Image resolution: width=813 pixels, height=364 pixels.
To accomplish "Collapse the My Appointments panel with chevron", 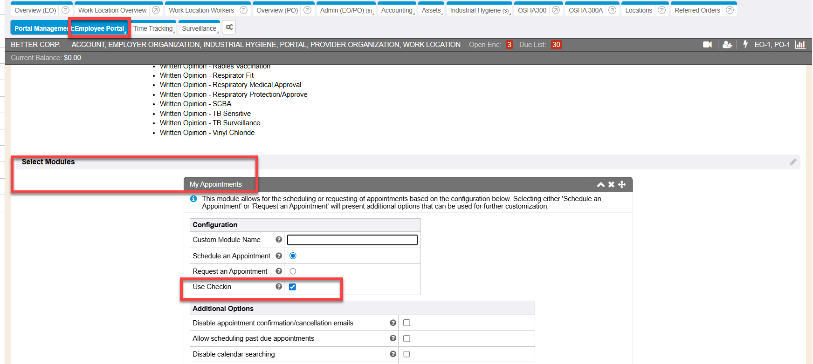I will (600, 185).
